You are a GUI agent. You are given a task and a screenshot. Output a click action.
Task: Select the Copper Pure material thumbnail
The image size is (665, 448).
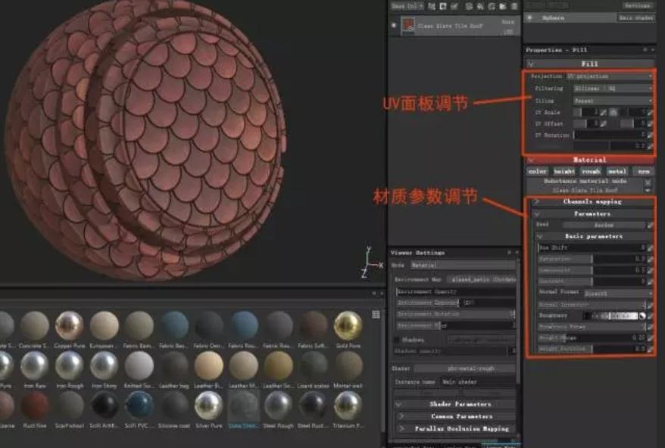pos(69,325)
